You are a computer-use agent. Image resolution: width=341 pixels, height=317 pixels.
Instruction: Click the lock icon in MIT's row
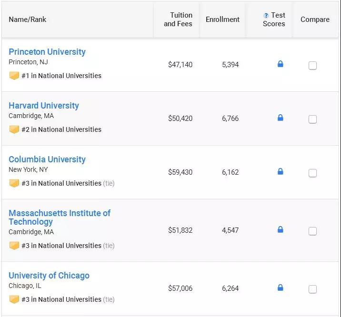[x=280, y=229]
